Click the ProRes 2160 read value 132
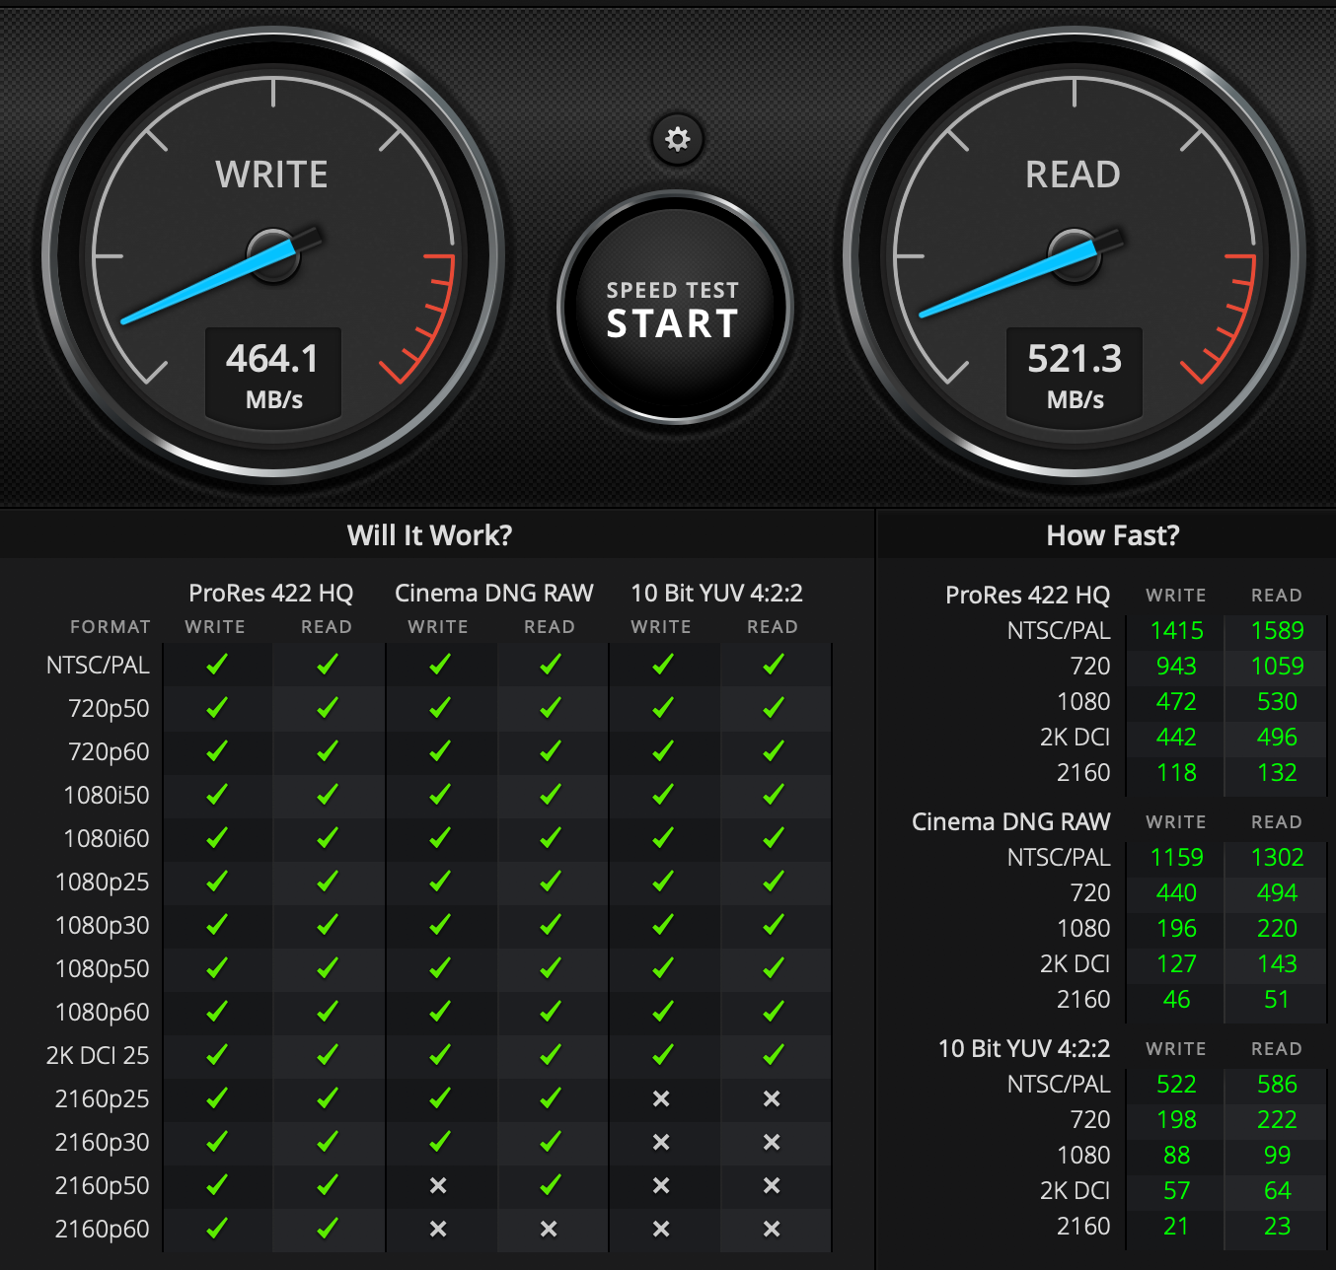The width and height of the screenshot is (1336, 1270). [1278, 772]
